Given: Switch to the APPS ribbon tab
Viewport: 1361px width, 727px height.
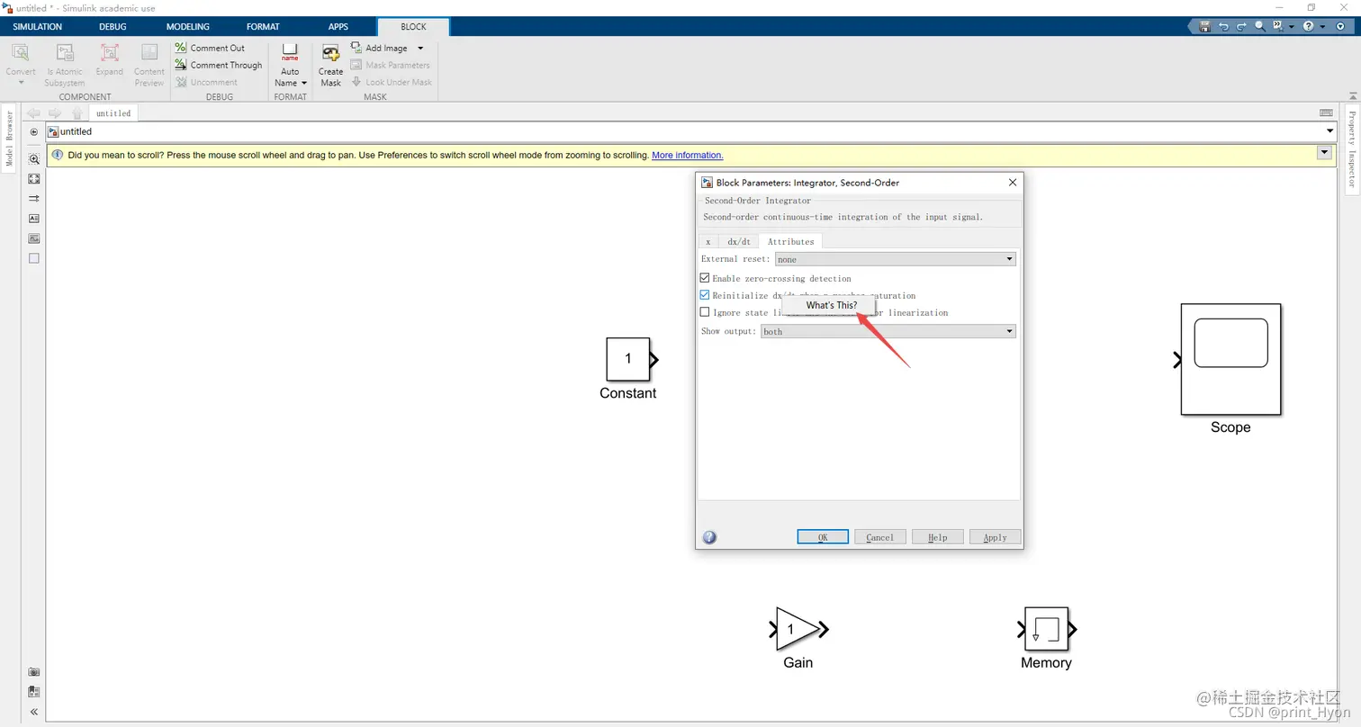Looking at the screenshot, I should pos(338,27).
